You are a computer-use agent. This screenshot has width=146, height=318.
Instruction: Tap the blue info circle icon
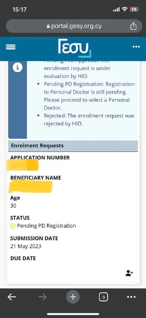(x=17, y=68)
